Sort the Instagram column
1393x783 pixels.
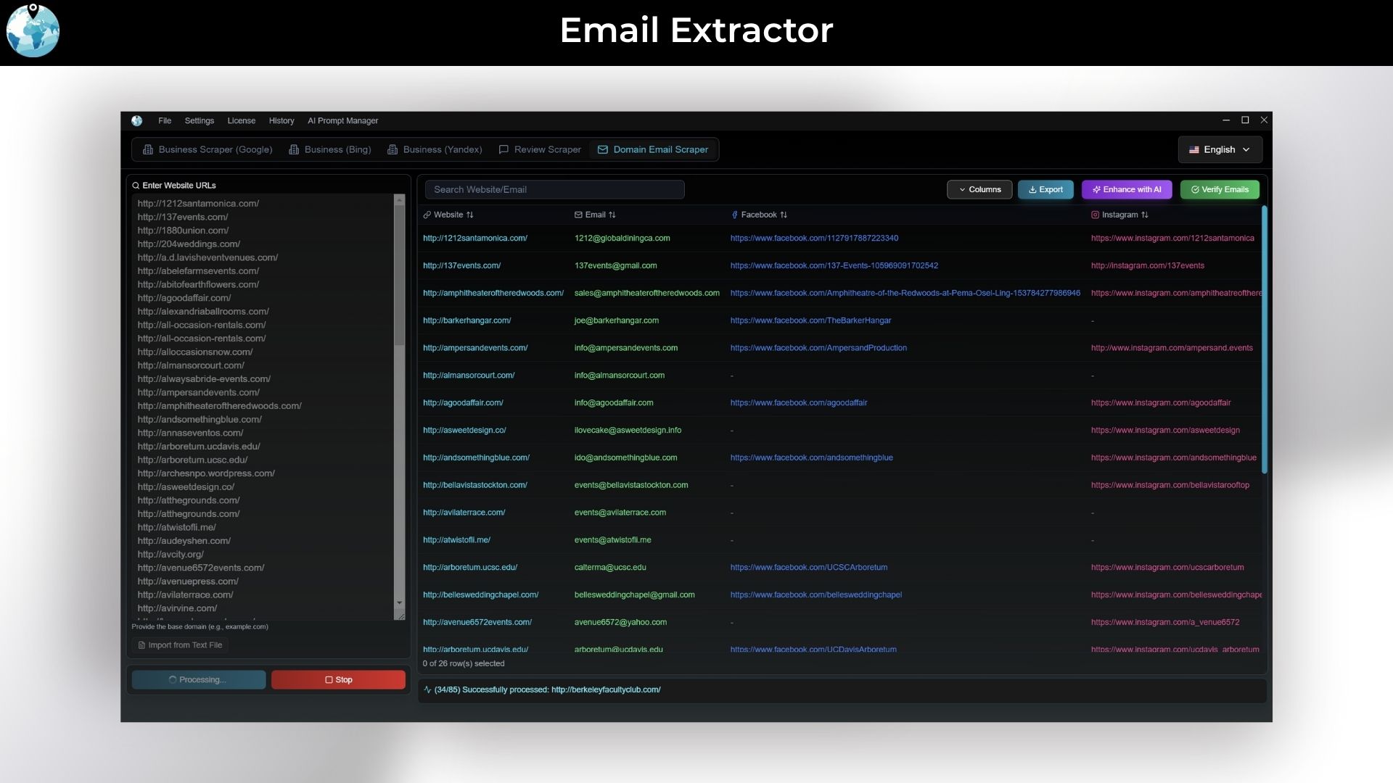point(1145,215)
